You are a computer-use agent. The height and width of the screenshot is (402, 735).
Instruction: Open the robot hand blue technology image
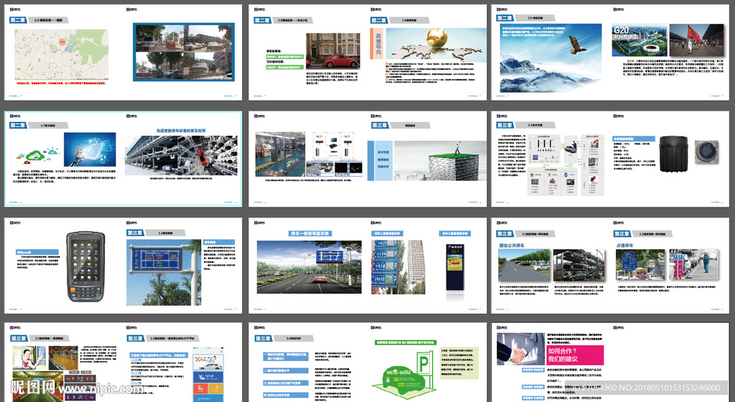click(x=90, y=149)
